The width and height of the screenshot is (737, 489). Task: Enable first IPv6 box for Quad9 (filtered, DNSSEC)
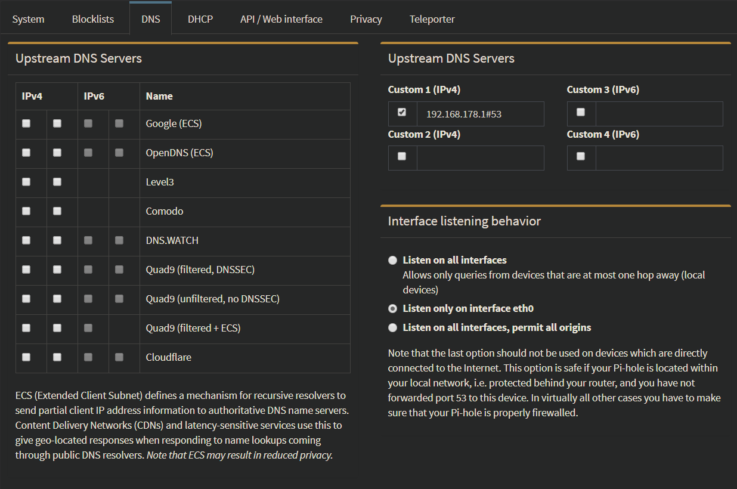click(88, 270)
